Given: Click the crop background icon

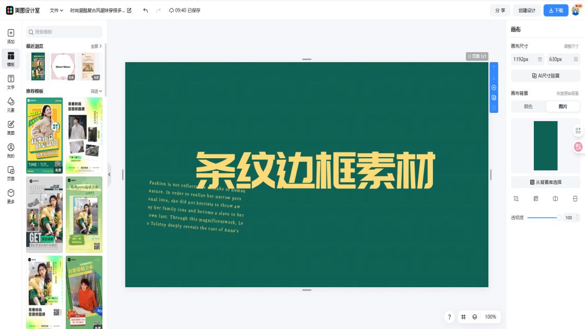Looking at the screenshot, I should click(x=516, y=199).
